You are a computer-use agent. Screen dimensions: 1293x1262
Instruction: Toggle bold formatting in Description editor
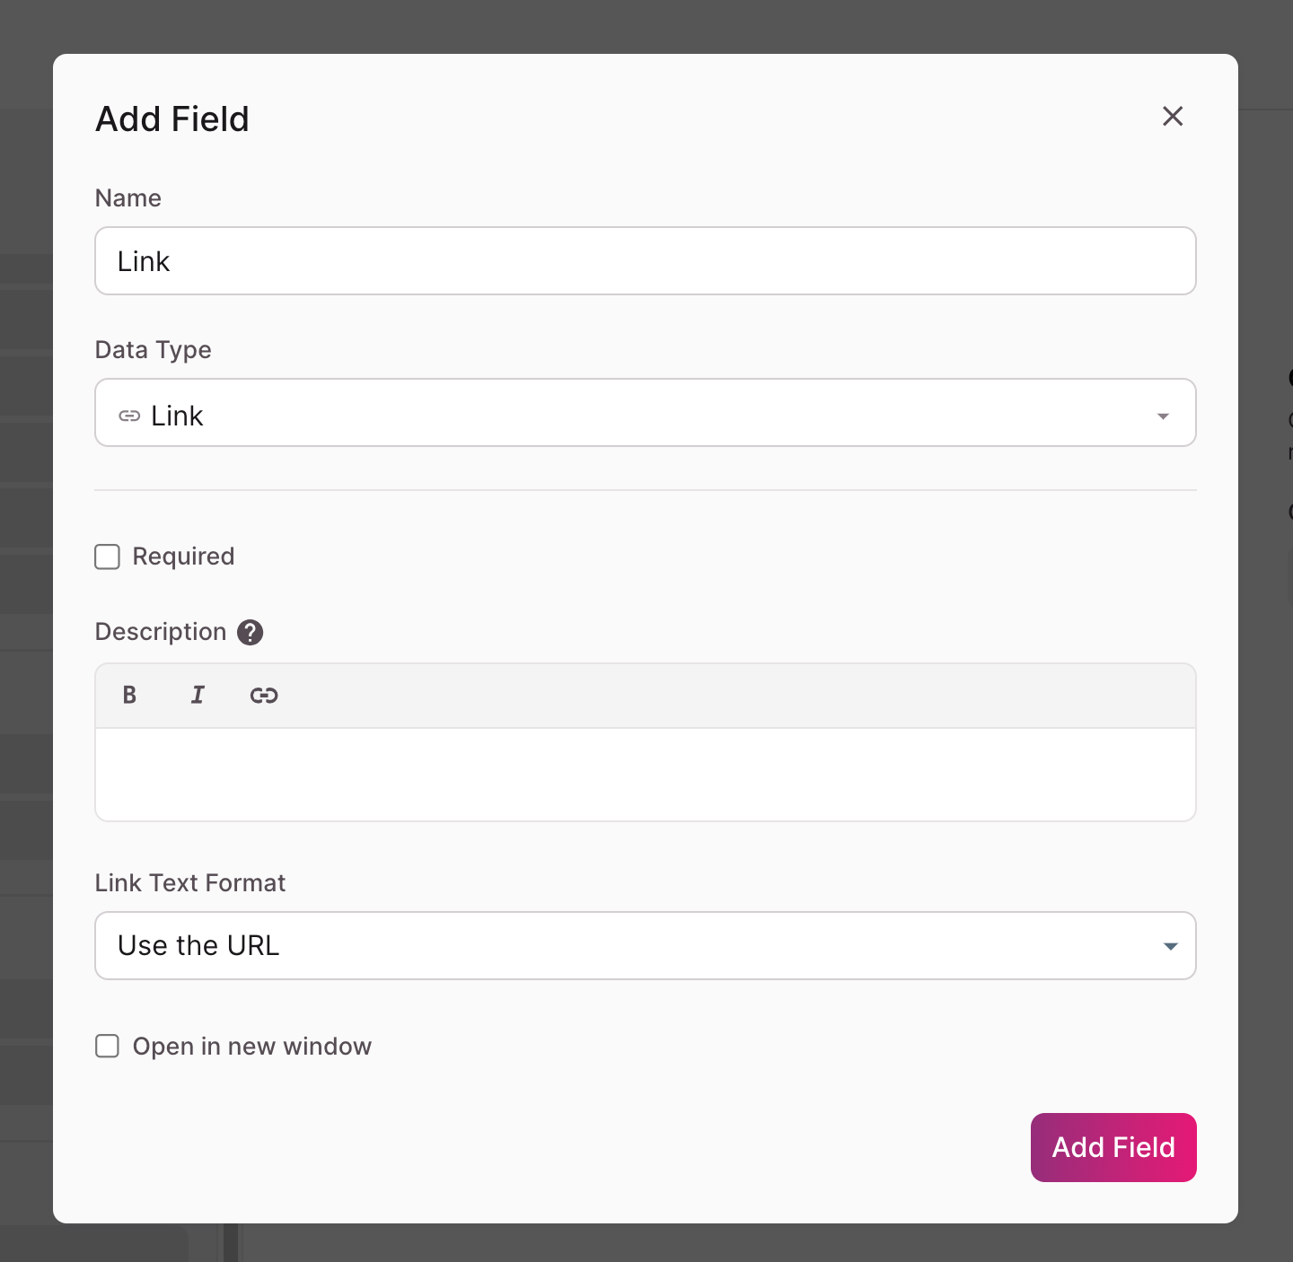(129, 695)
